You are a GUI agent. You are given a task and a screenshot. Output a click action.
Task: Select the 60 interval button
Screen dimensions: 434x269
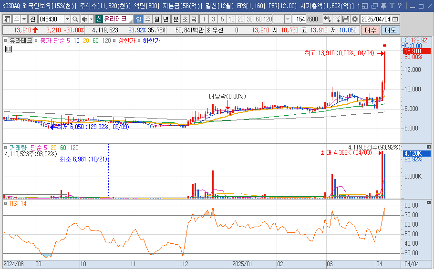(259, 19)
